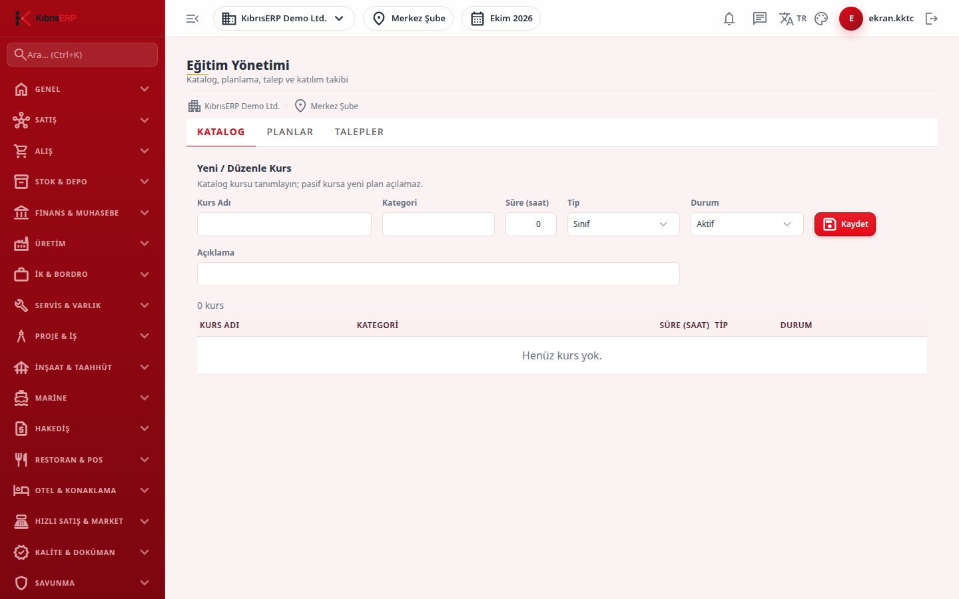This screenshot has height=599, width=959.
Task: Open the Tip dropdown showing Sınıf
Action: click(623, 224)
